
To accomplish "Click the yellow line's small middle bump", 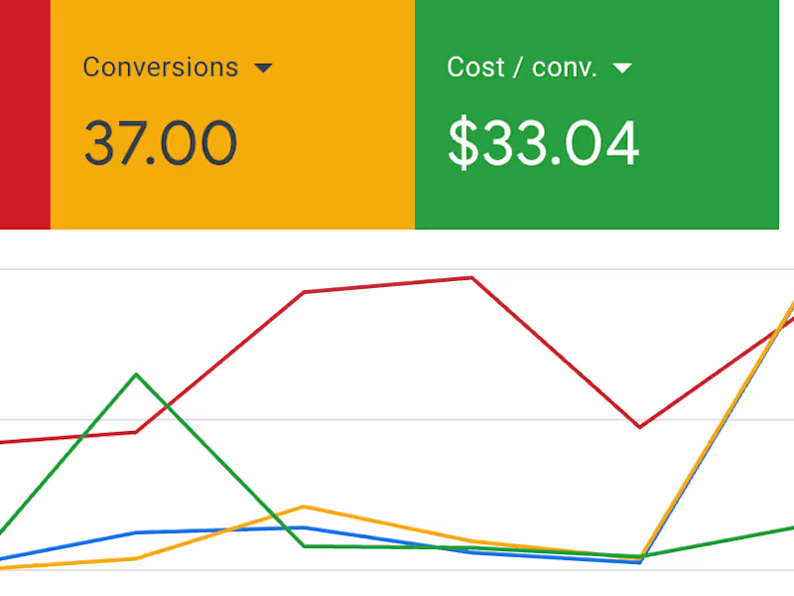I will [304, 507].
